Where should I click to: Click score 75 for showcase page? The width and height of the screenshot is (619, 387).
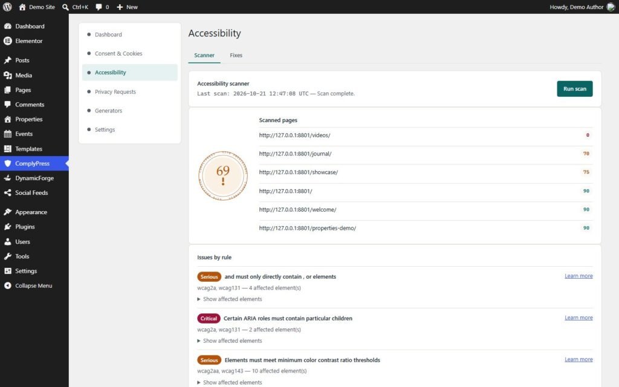click(x=586, y=172)
